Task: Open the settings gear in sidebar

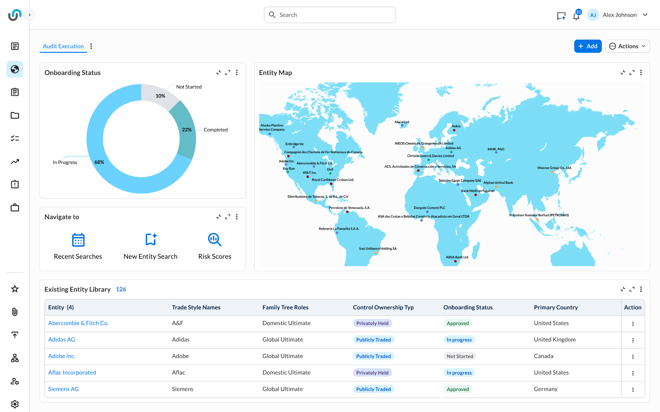Action: [15, 404]
